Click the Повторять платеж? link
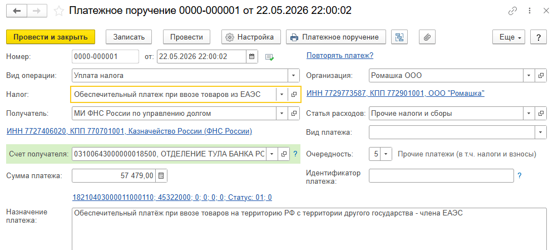This screenshot has width=558, height=250. tap(340, 56)
